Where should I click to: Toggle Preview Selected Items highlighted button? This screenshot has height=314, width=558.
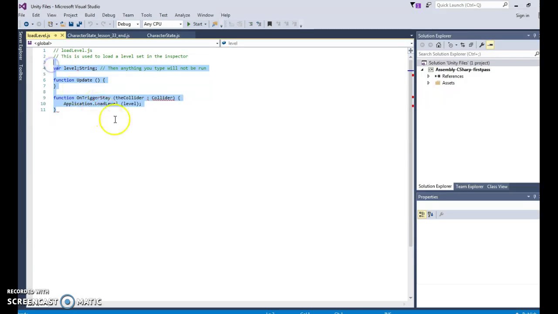pyautogui.click(x=490, y=45)
